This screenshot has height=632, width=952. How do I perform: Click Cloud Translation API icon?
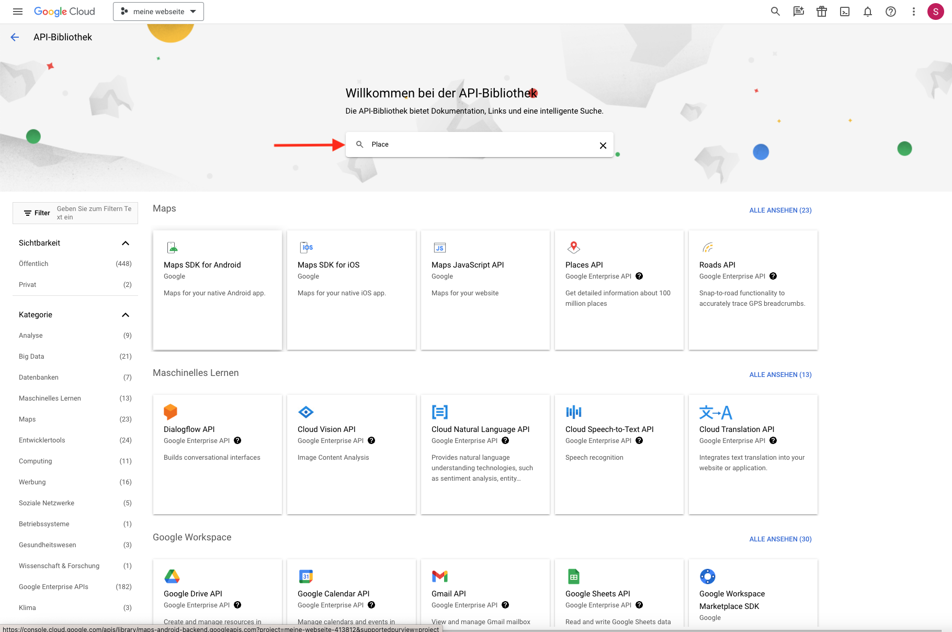click(716, 413)
